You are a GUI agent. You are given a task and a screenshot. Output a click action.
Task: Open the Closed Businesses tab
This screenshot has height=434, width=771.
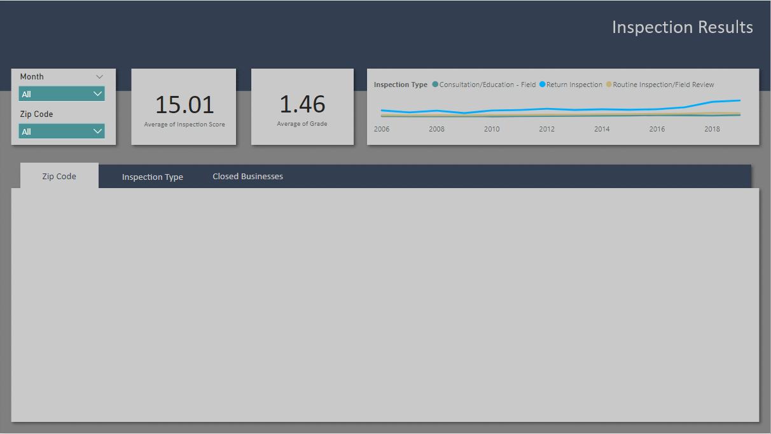point(247,176)
